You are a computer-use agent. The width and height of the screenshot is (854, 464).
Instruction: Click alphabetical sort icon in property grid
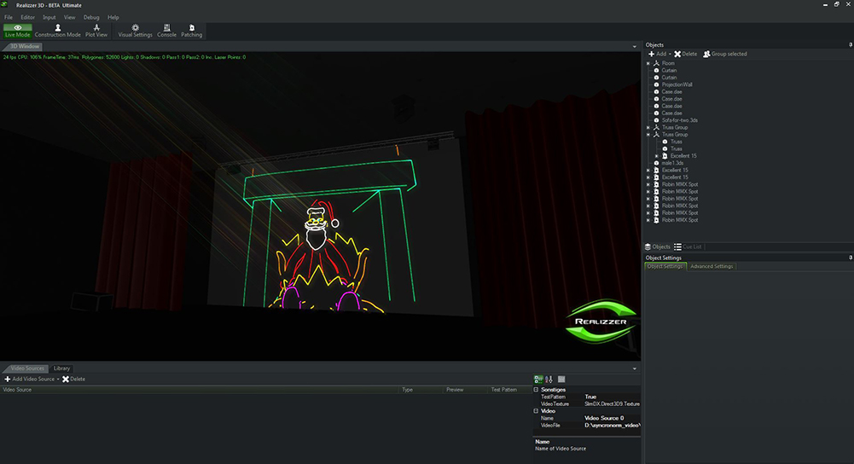pyautogui.click(x=549, y=379)
